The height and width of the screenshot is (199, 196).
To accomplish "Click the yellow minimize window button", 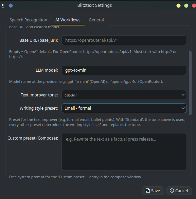I will click(x=178, y=5).
